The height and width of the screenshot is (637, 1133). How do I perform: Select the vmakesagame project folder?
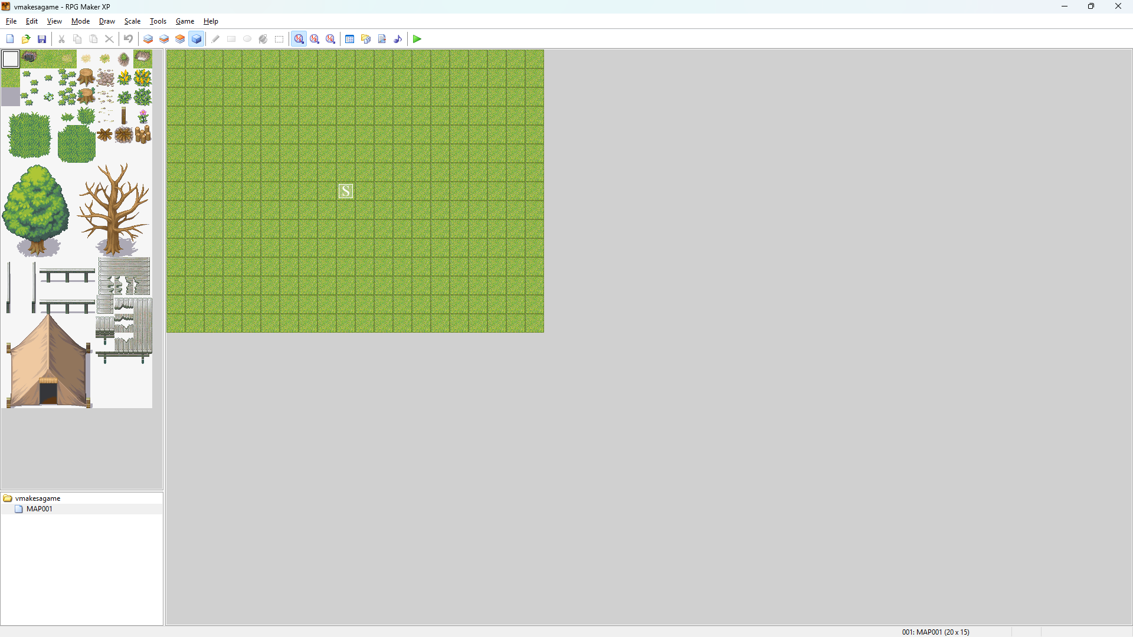38,498
